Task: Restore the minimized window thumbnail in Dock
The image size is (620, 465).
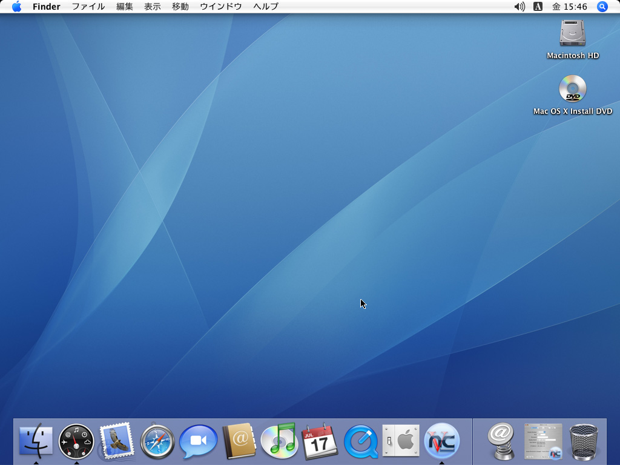Action: [543, 441]
